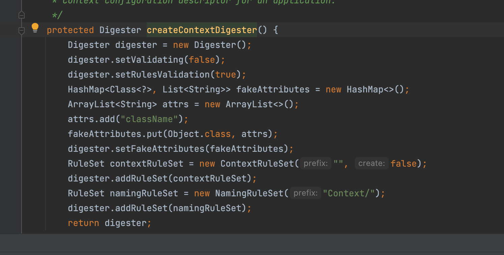Image resolution: width=504 pixels, height=255 pixels.
Task: Click the 'new ArrayList<>()' constructor
Action: (x=249, y=104)
